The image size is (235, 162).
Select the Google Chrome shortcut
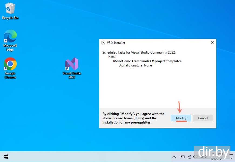click(10, 68)
